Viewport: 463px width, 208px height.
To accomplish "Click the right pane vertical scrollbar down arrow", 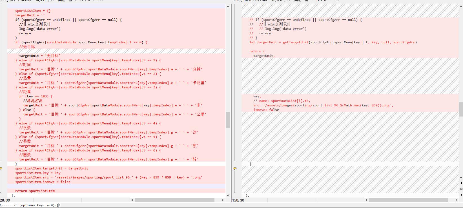I will [461, 178].
